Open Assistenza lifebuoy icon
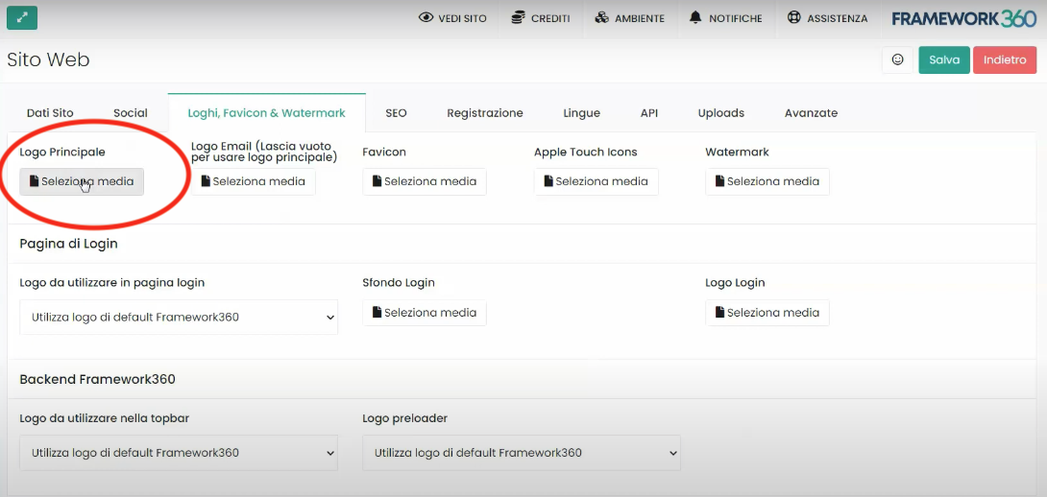1047x497 pixels. pyautogui.click(x=794, y=18)
